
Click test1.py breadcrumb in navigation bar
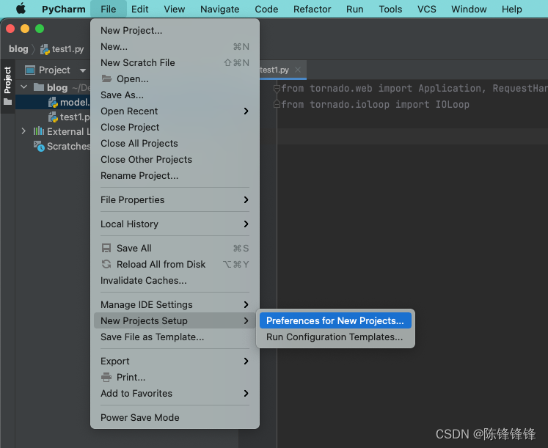click(x=67, y=49)
